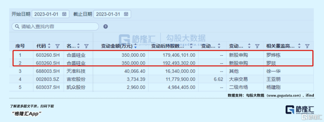Select code 002803.SZ
This screenshot has height=122, width=324.
pos(48,79)
